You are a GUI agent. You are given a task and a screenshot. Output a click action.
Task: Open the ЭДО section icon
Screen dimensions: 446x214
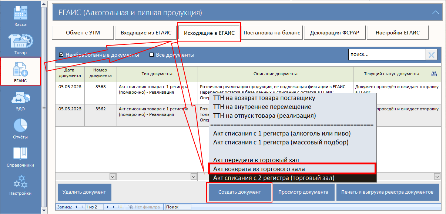coord(20,98)
